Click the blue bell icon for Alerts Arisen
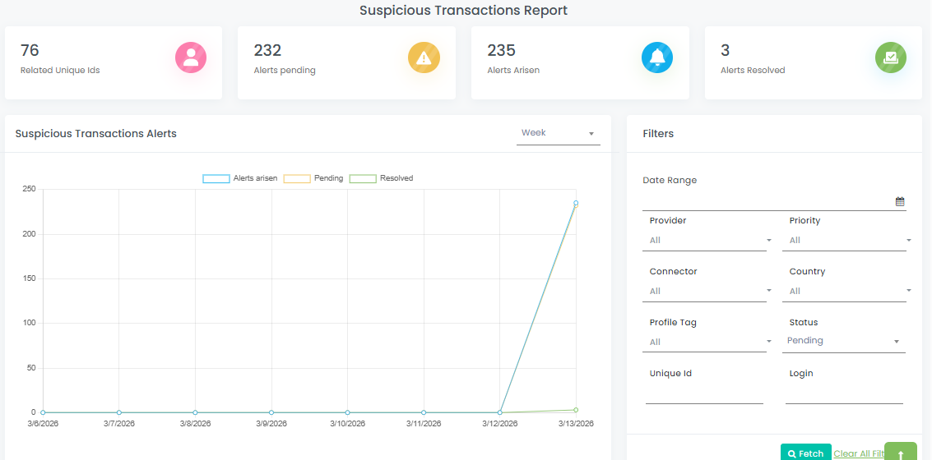This screenshot has width=932, height=460. coord(657,57)
